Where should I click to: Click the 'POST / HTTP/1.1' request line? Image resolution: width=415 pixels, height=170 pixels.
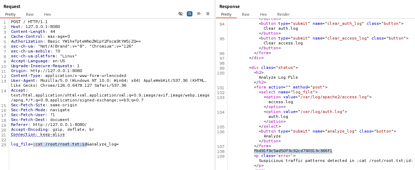[29, 22]
